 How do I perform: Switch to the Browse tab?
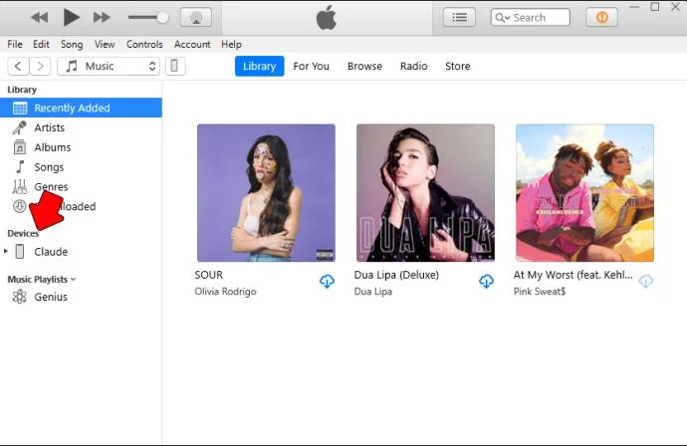(365, 66)
